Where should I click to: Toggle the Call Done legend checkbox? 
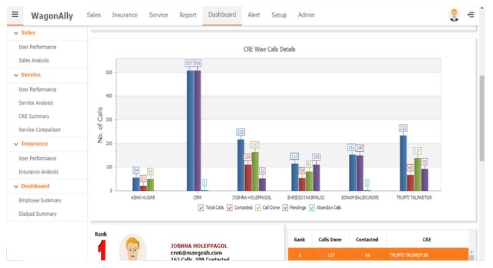(x=258, y=208)
